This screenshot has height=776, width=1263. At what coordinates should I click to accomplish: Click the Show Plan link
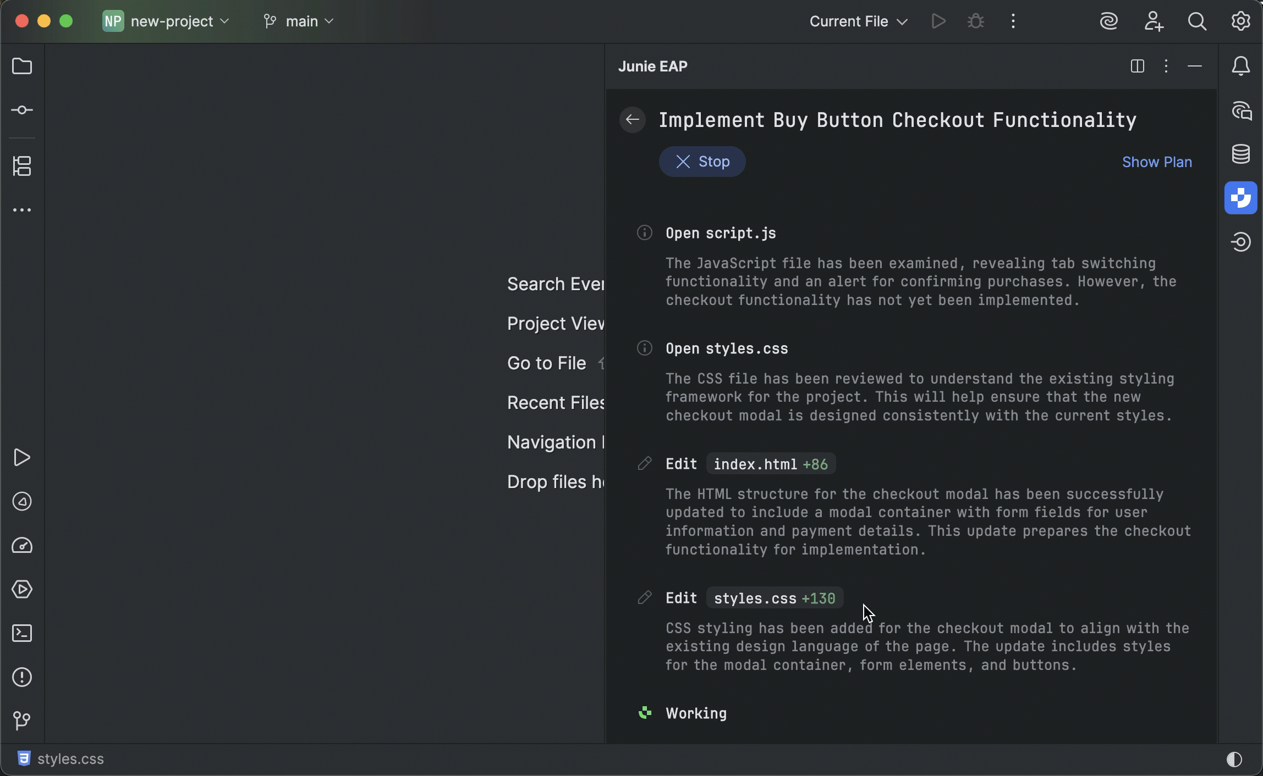(1157, 162)
